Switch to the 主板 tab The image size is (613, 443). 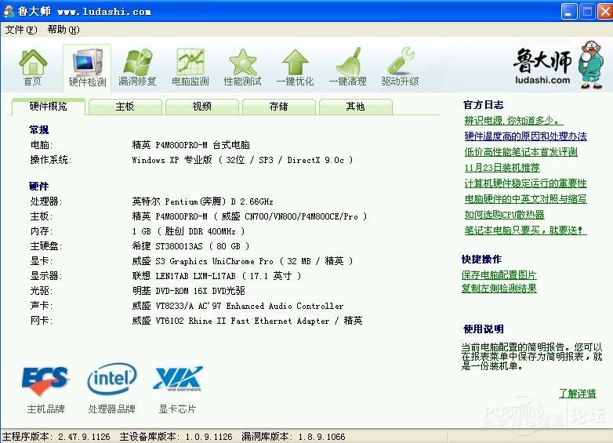tap(125, 107)
